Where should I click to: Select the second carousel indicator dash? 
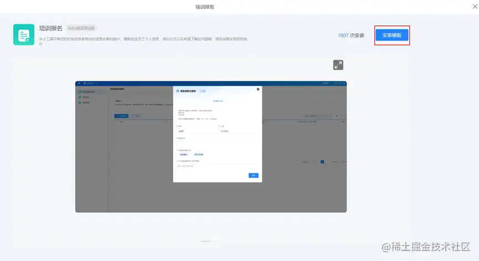pos(216,241)
